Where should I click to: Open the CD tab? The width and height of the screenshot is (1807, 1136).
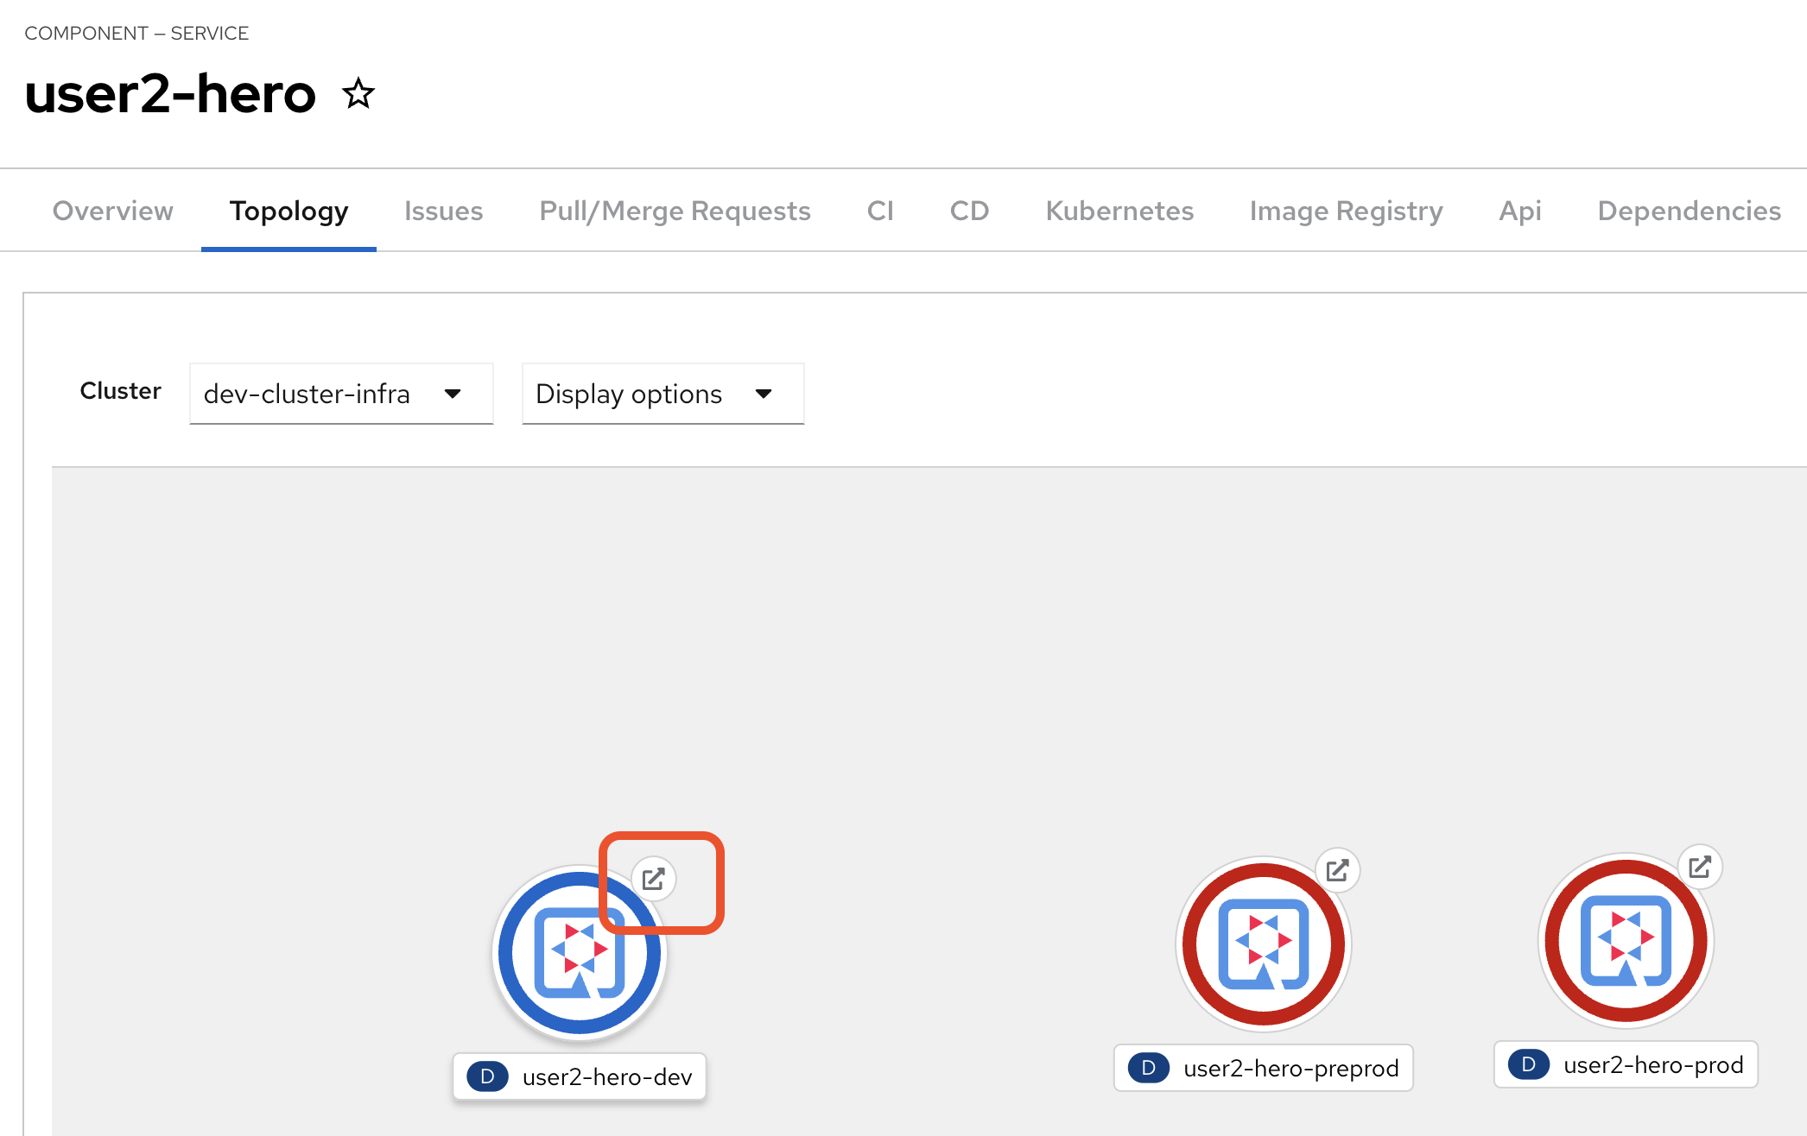coord(969,211)
